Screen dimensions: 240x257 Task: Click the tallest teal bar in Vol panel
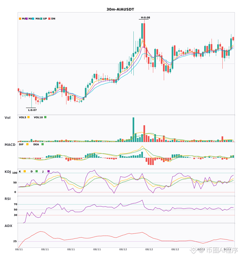click(133, 130)
